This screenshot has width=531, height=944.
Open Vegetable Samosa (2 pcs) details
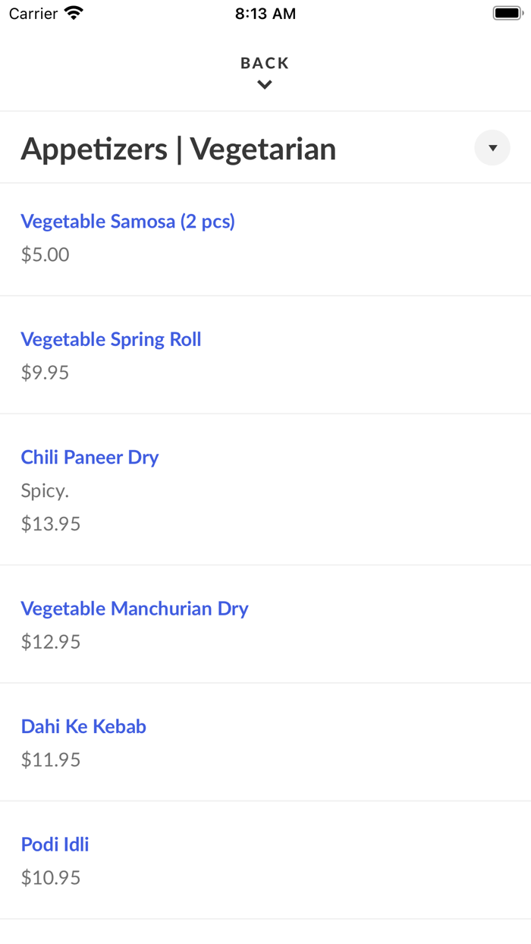127,221
